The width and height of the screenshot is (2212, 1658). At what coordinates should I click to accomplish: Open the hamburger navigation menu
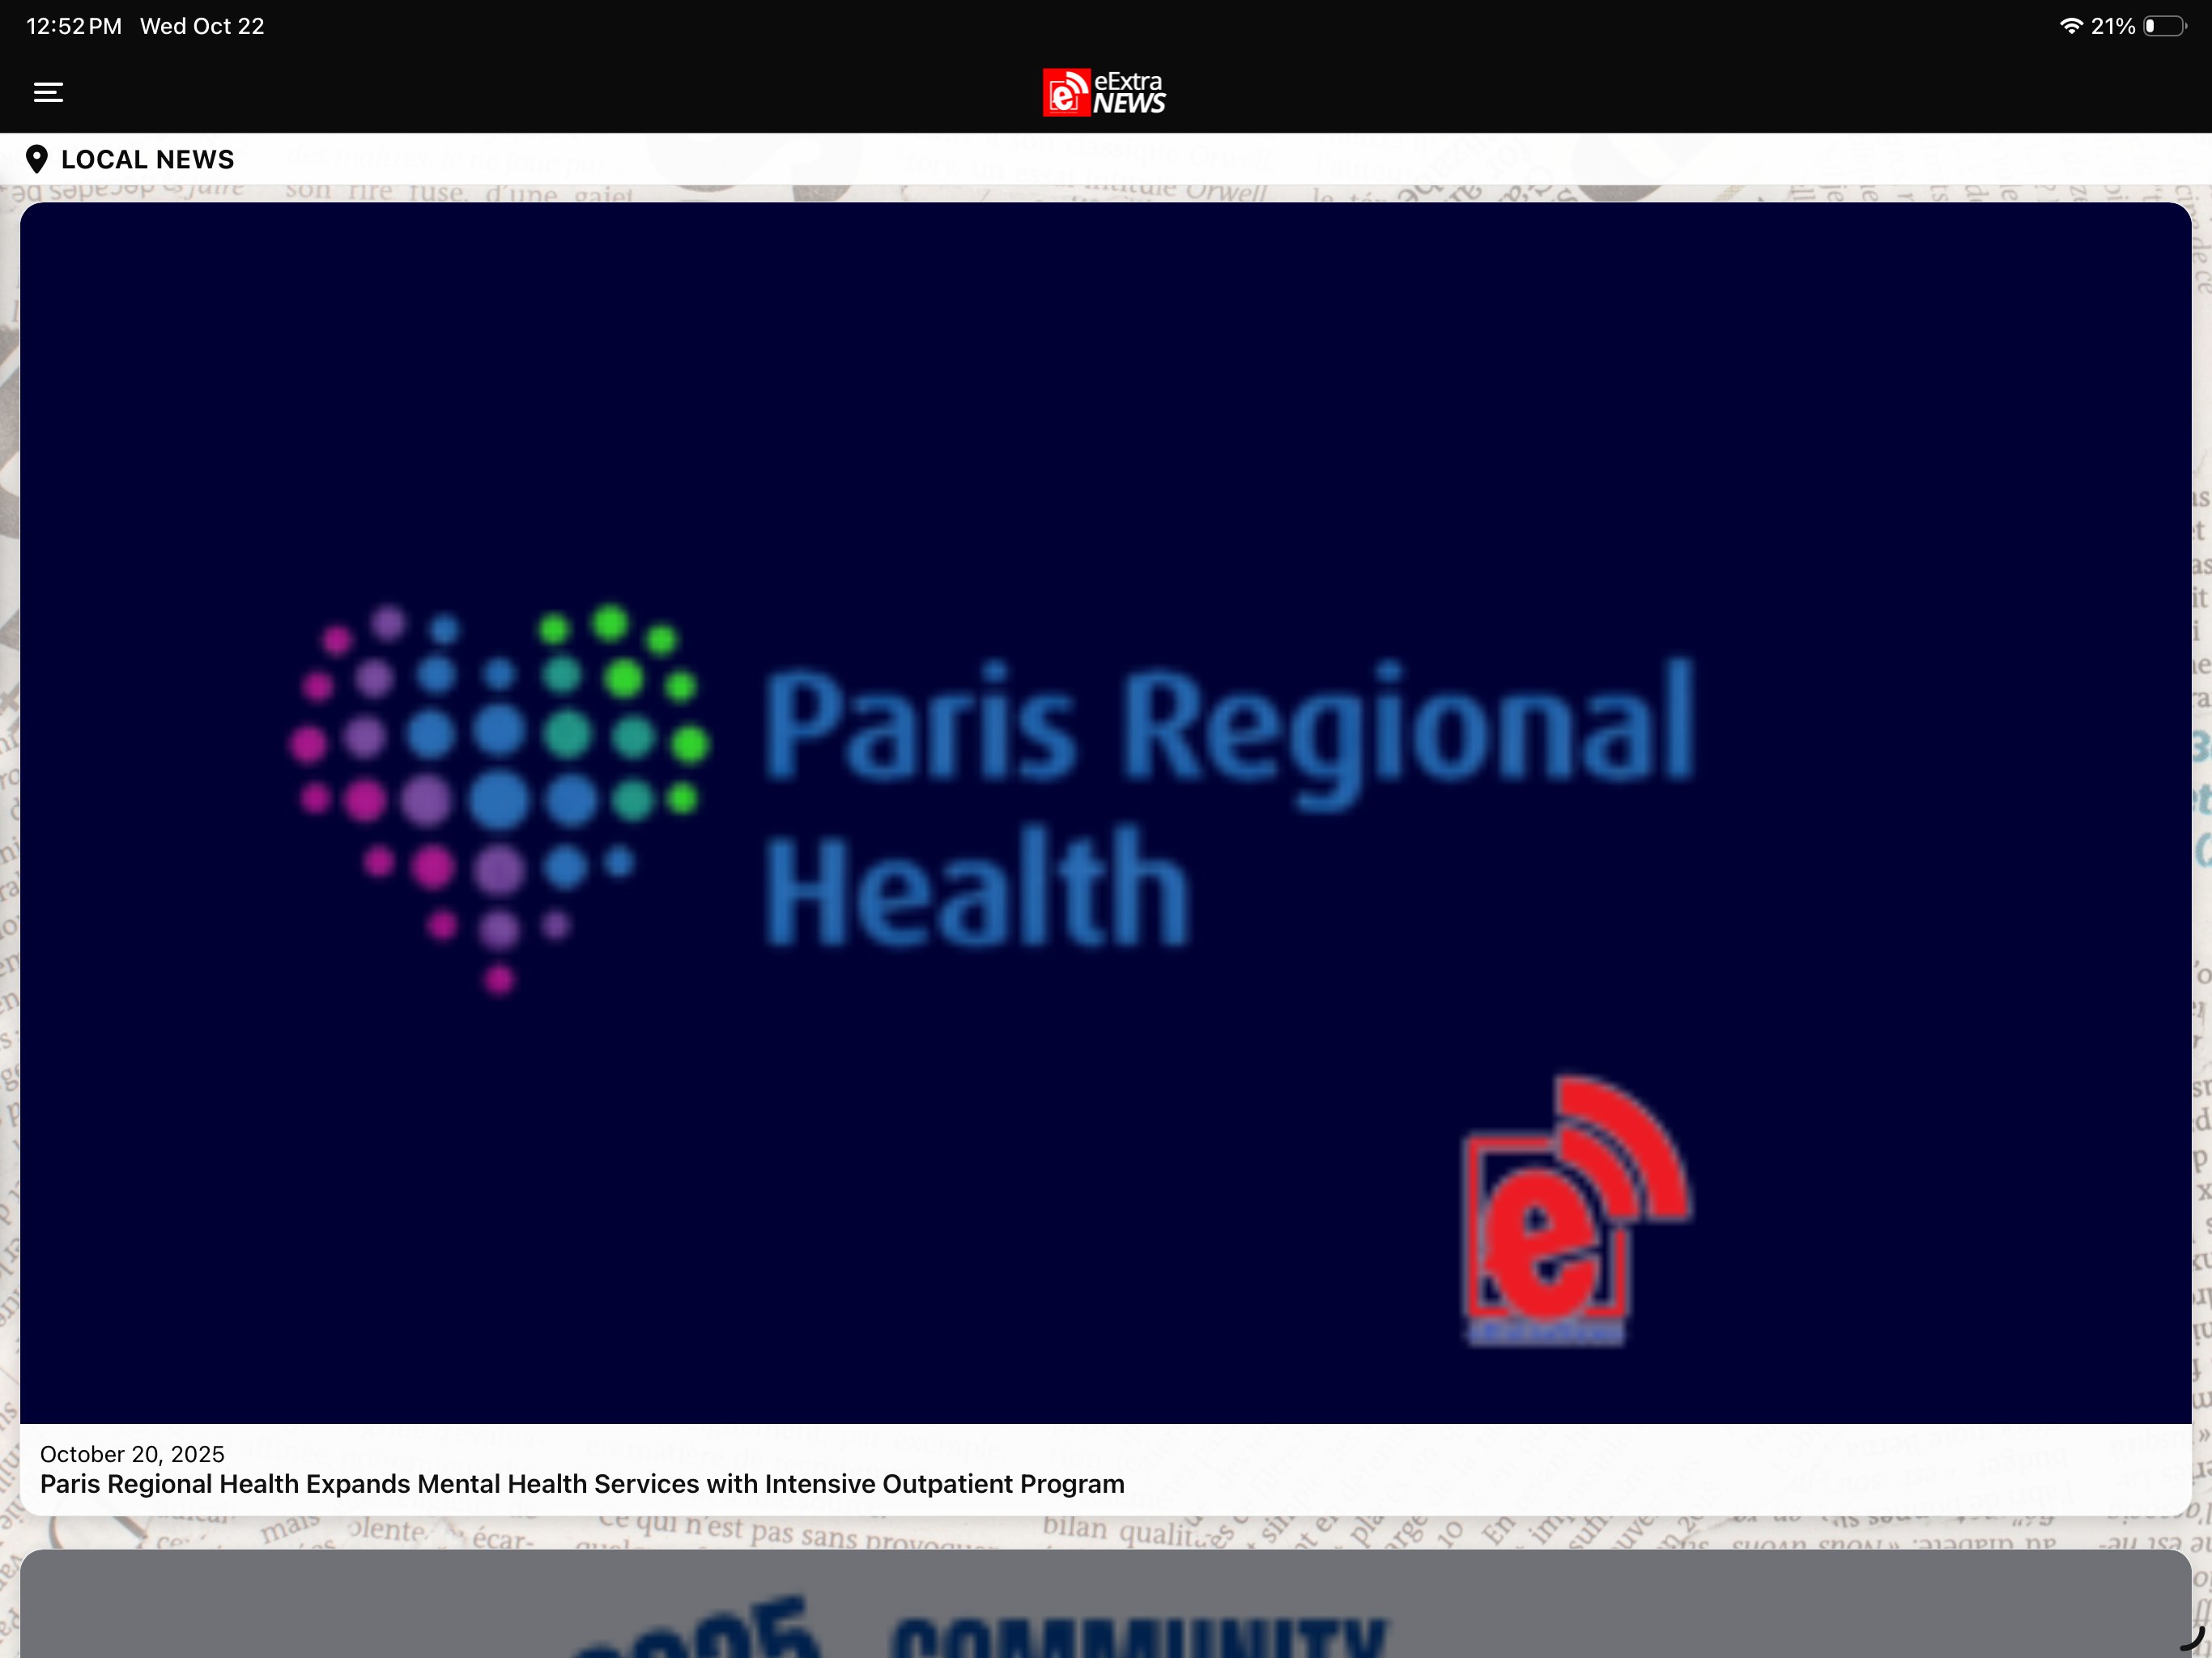48,93
